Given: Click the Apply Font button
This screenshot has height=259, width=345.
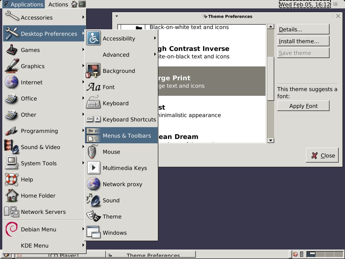Looking at the screenshot, I should point(303,106).
